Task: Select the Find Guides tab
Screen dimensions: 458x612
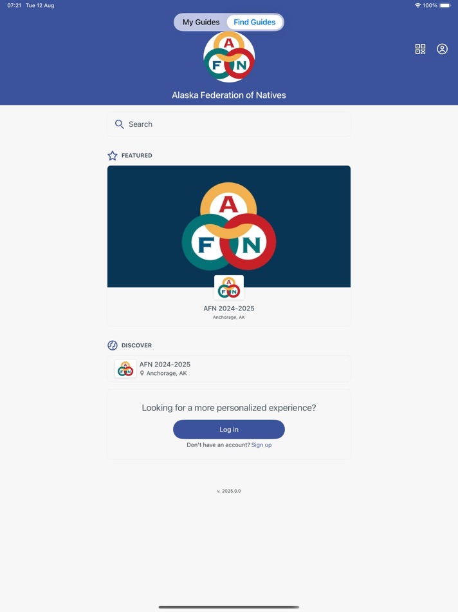Action: point(255,22)
